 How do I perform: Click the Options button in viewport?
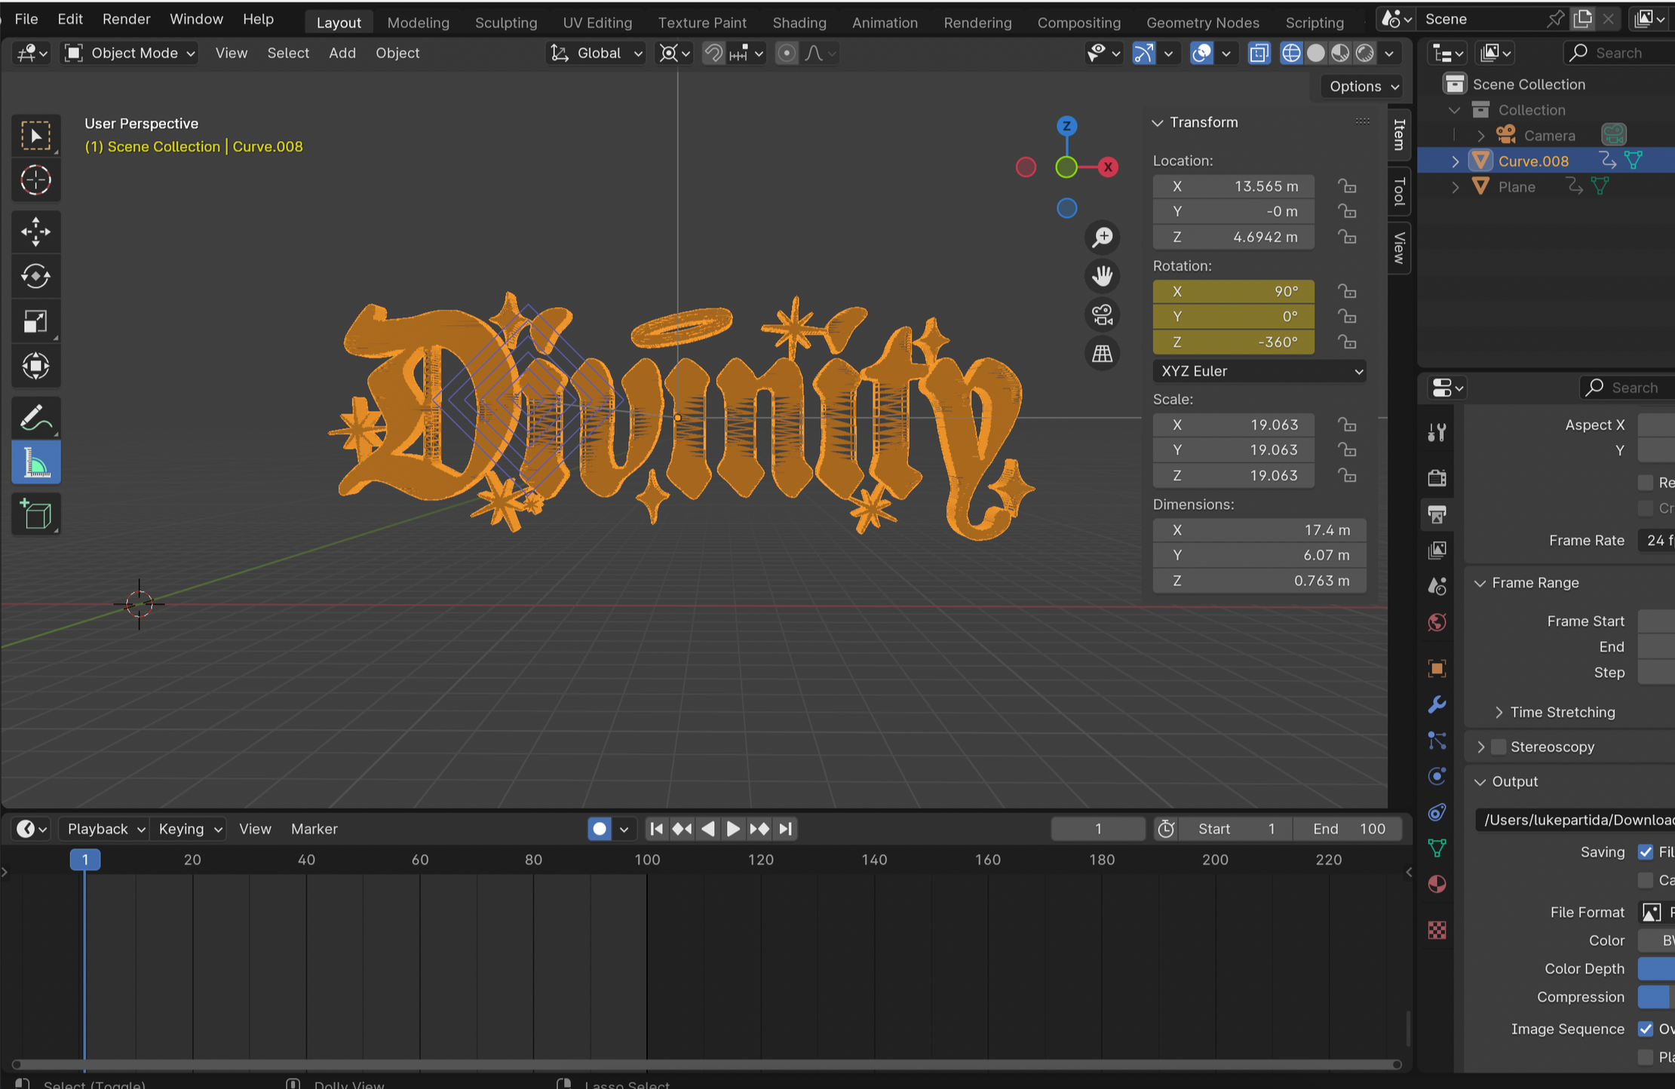[x=1364, y=86]
